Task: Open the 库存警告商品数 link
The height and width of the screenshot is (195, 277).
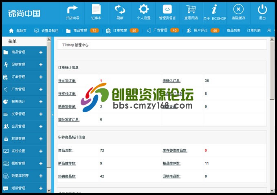Action: tap(175, 150)
